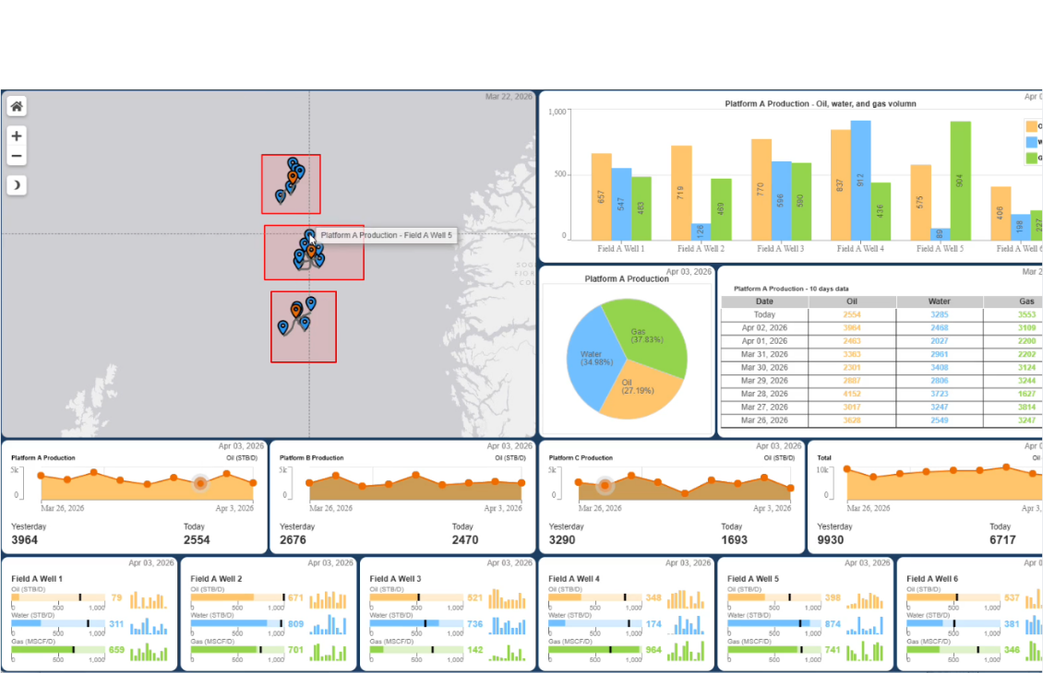Click the Today oil value 2554 in table
Screen dimensions: 1043x673
pos(852,315)
